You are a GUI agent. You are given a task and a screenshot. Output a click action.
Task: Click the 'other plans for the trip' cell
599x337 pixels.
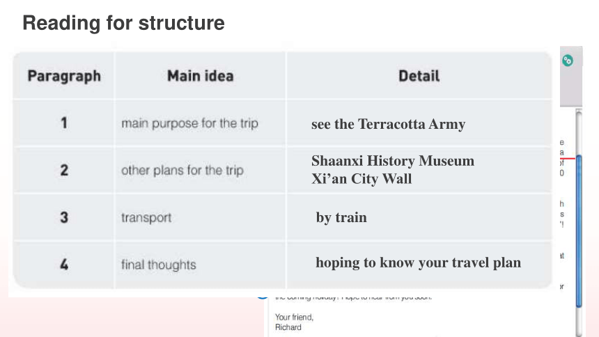pos(182,170)
